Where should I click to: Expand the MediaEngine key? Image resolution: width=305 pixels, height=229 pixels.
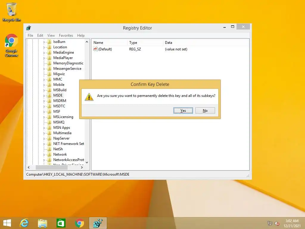(44, 53)
